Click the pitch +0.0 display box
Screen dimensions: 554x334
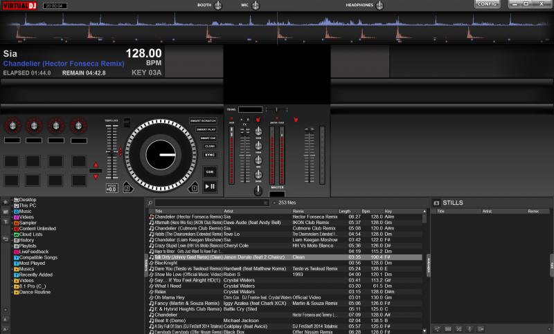pyautogui.click(x=111, y=188)
